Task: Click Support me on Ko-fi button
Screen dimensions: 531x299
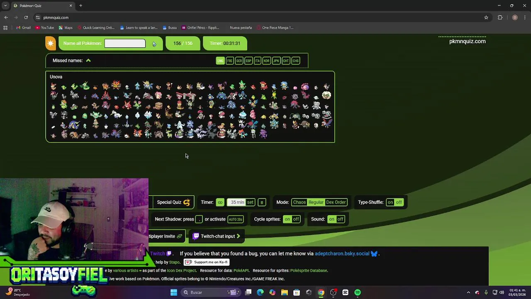Action: point(207,262)
